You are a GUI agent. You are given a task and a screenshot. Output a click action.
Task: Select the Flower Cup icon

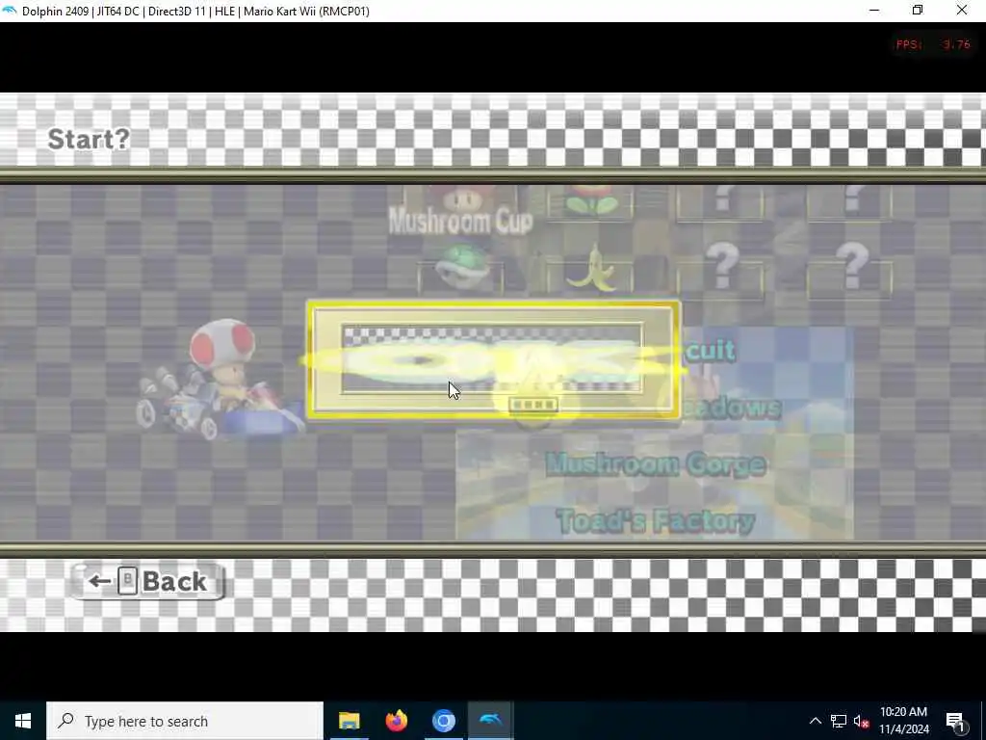[x=590, y=202]
